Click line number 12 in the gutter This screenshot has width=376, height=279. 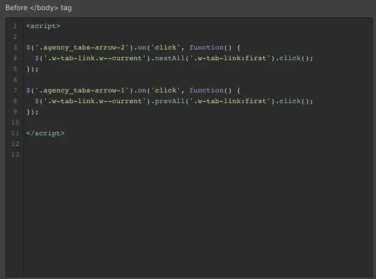click(15, 144)
